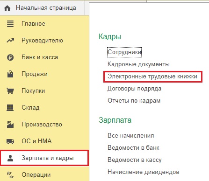The width and height of the screenshot is (209, 181).
Task: Select the Зарплата и кадры menu section
Action: 44,158
